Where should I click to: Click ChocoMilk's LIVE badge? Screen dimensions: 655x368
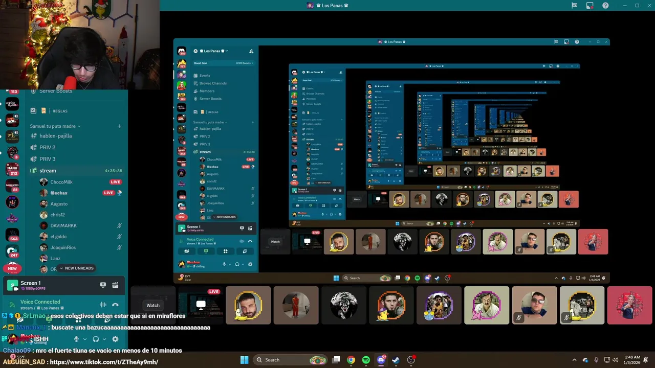[x=115, y=182]
